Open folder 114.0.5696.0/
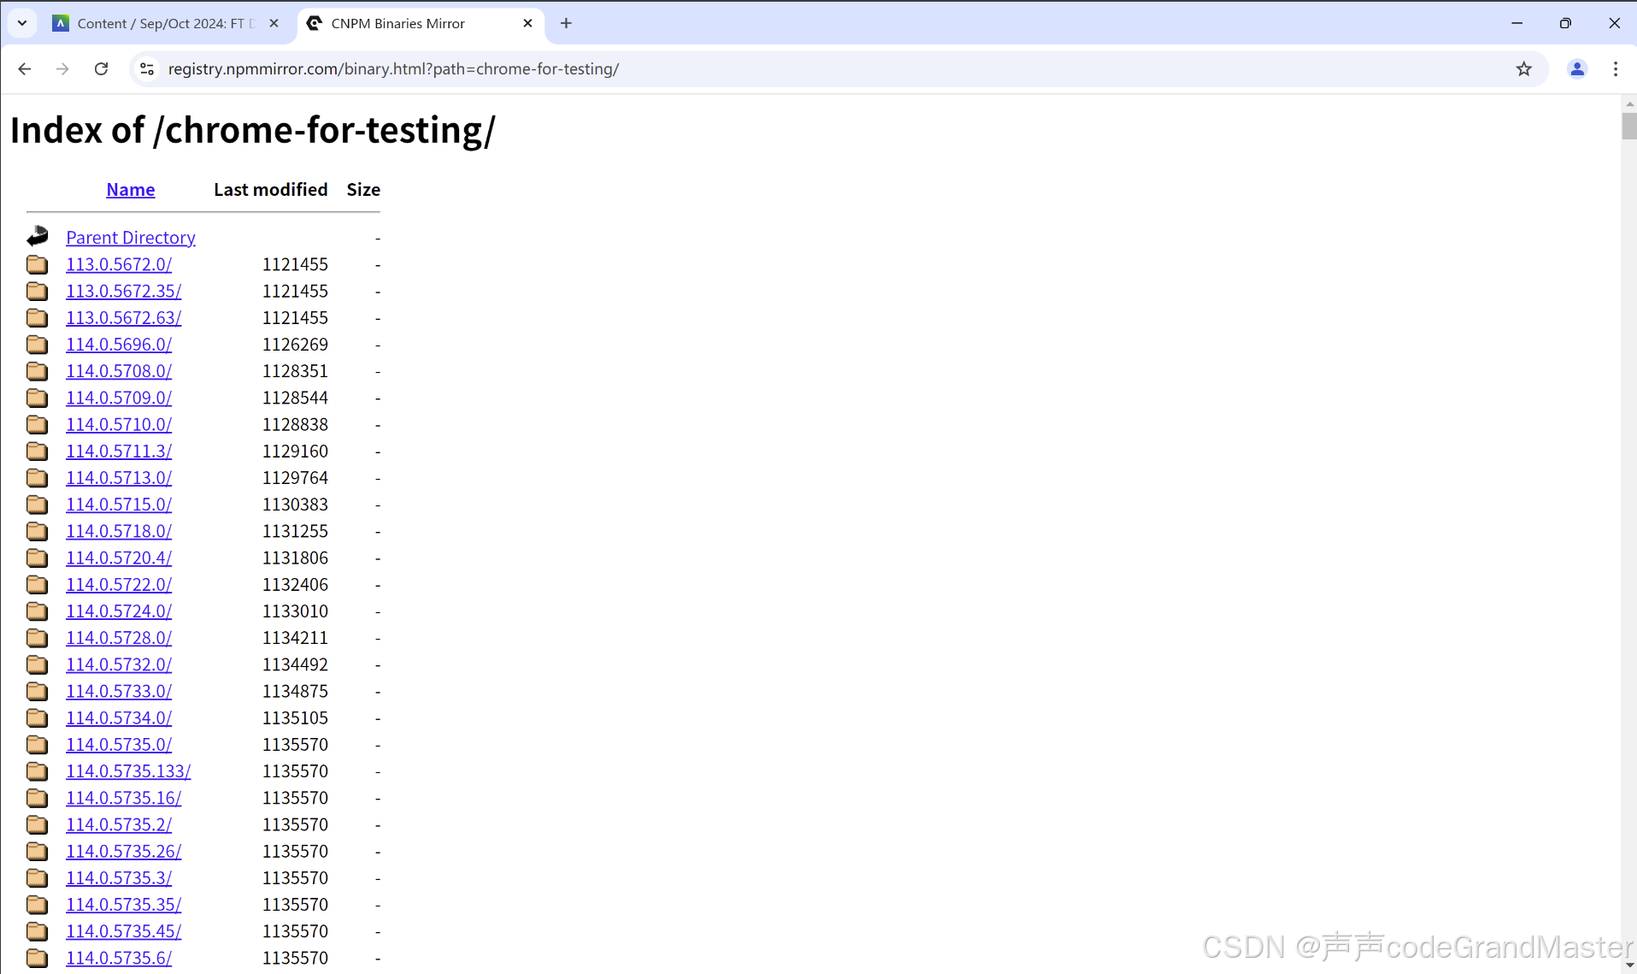 coord(119,345)
